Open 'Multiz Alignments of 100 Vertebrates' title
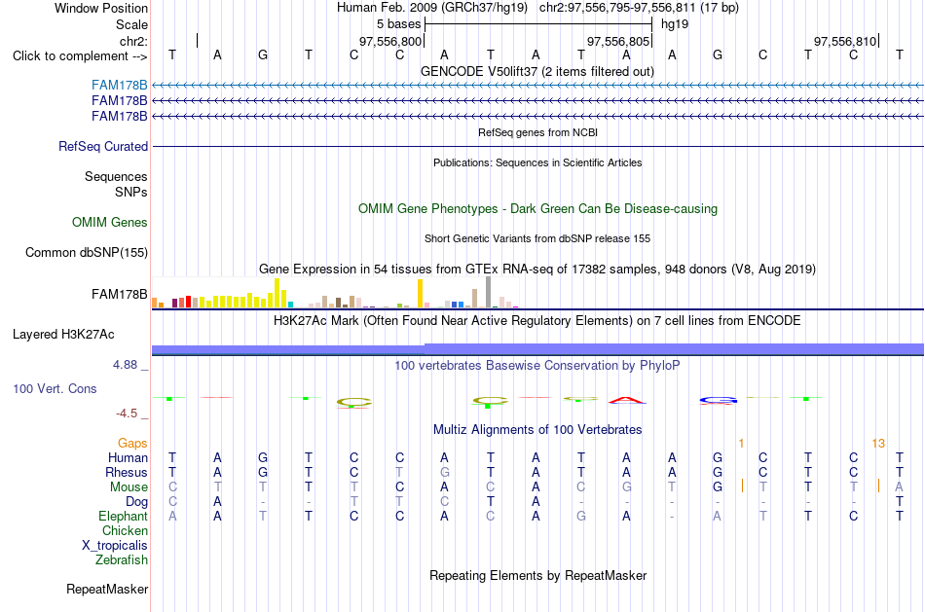The image size is (925, 612). click(536, 430)
